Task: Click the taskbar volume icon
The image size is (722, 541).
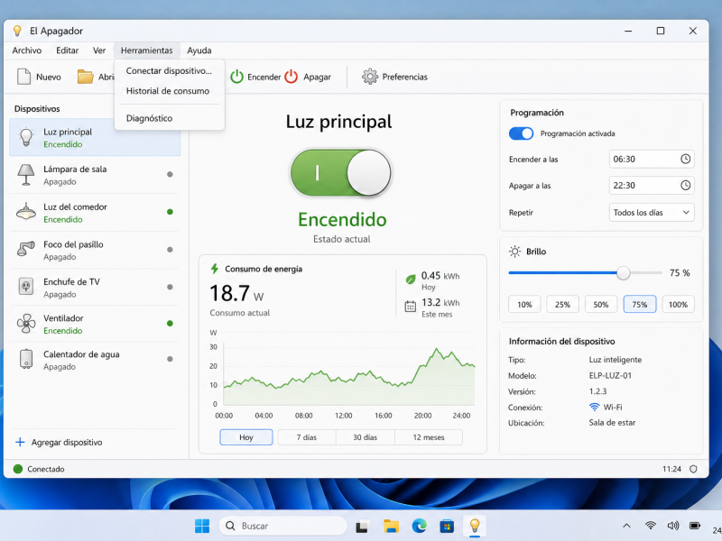Action: pyautogui.click(x=672, y=526)
